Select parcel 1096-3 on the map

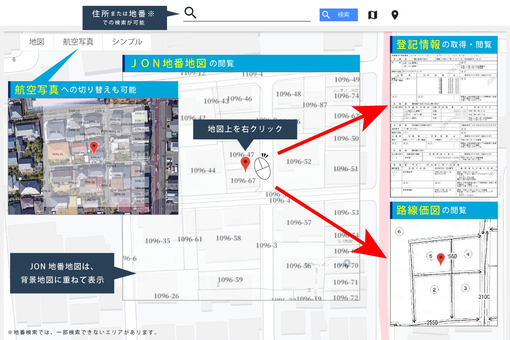coord(266,245)
